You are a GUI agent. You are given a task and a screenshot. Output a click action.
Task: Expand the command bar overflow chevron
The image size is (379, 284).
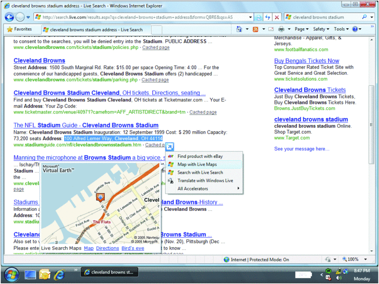[372, 26]
